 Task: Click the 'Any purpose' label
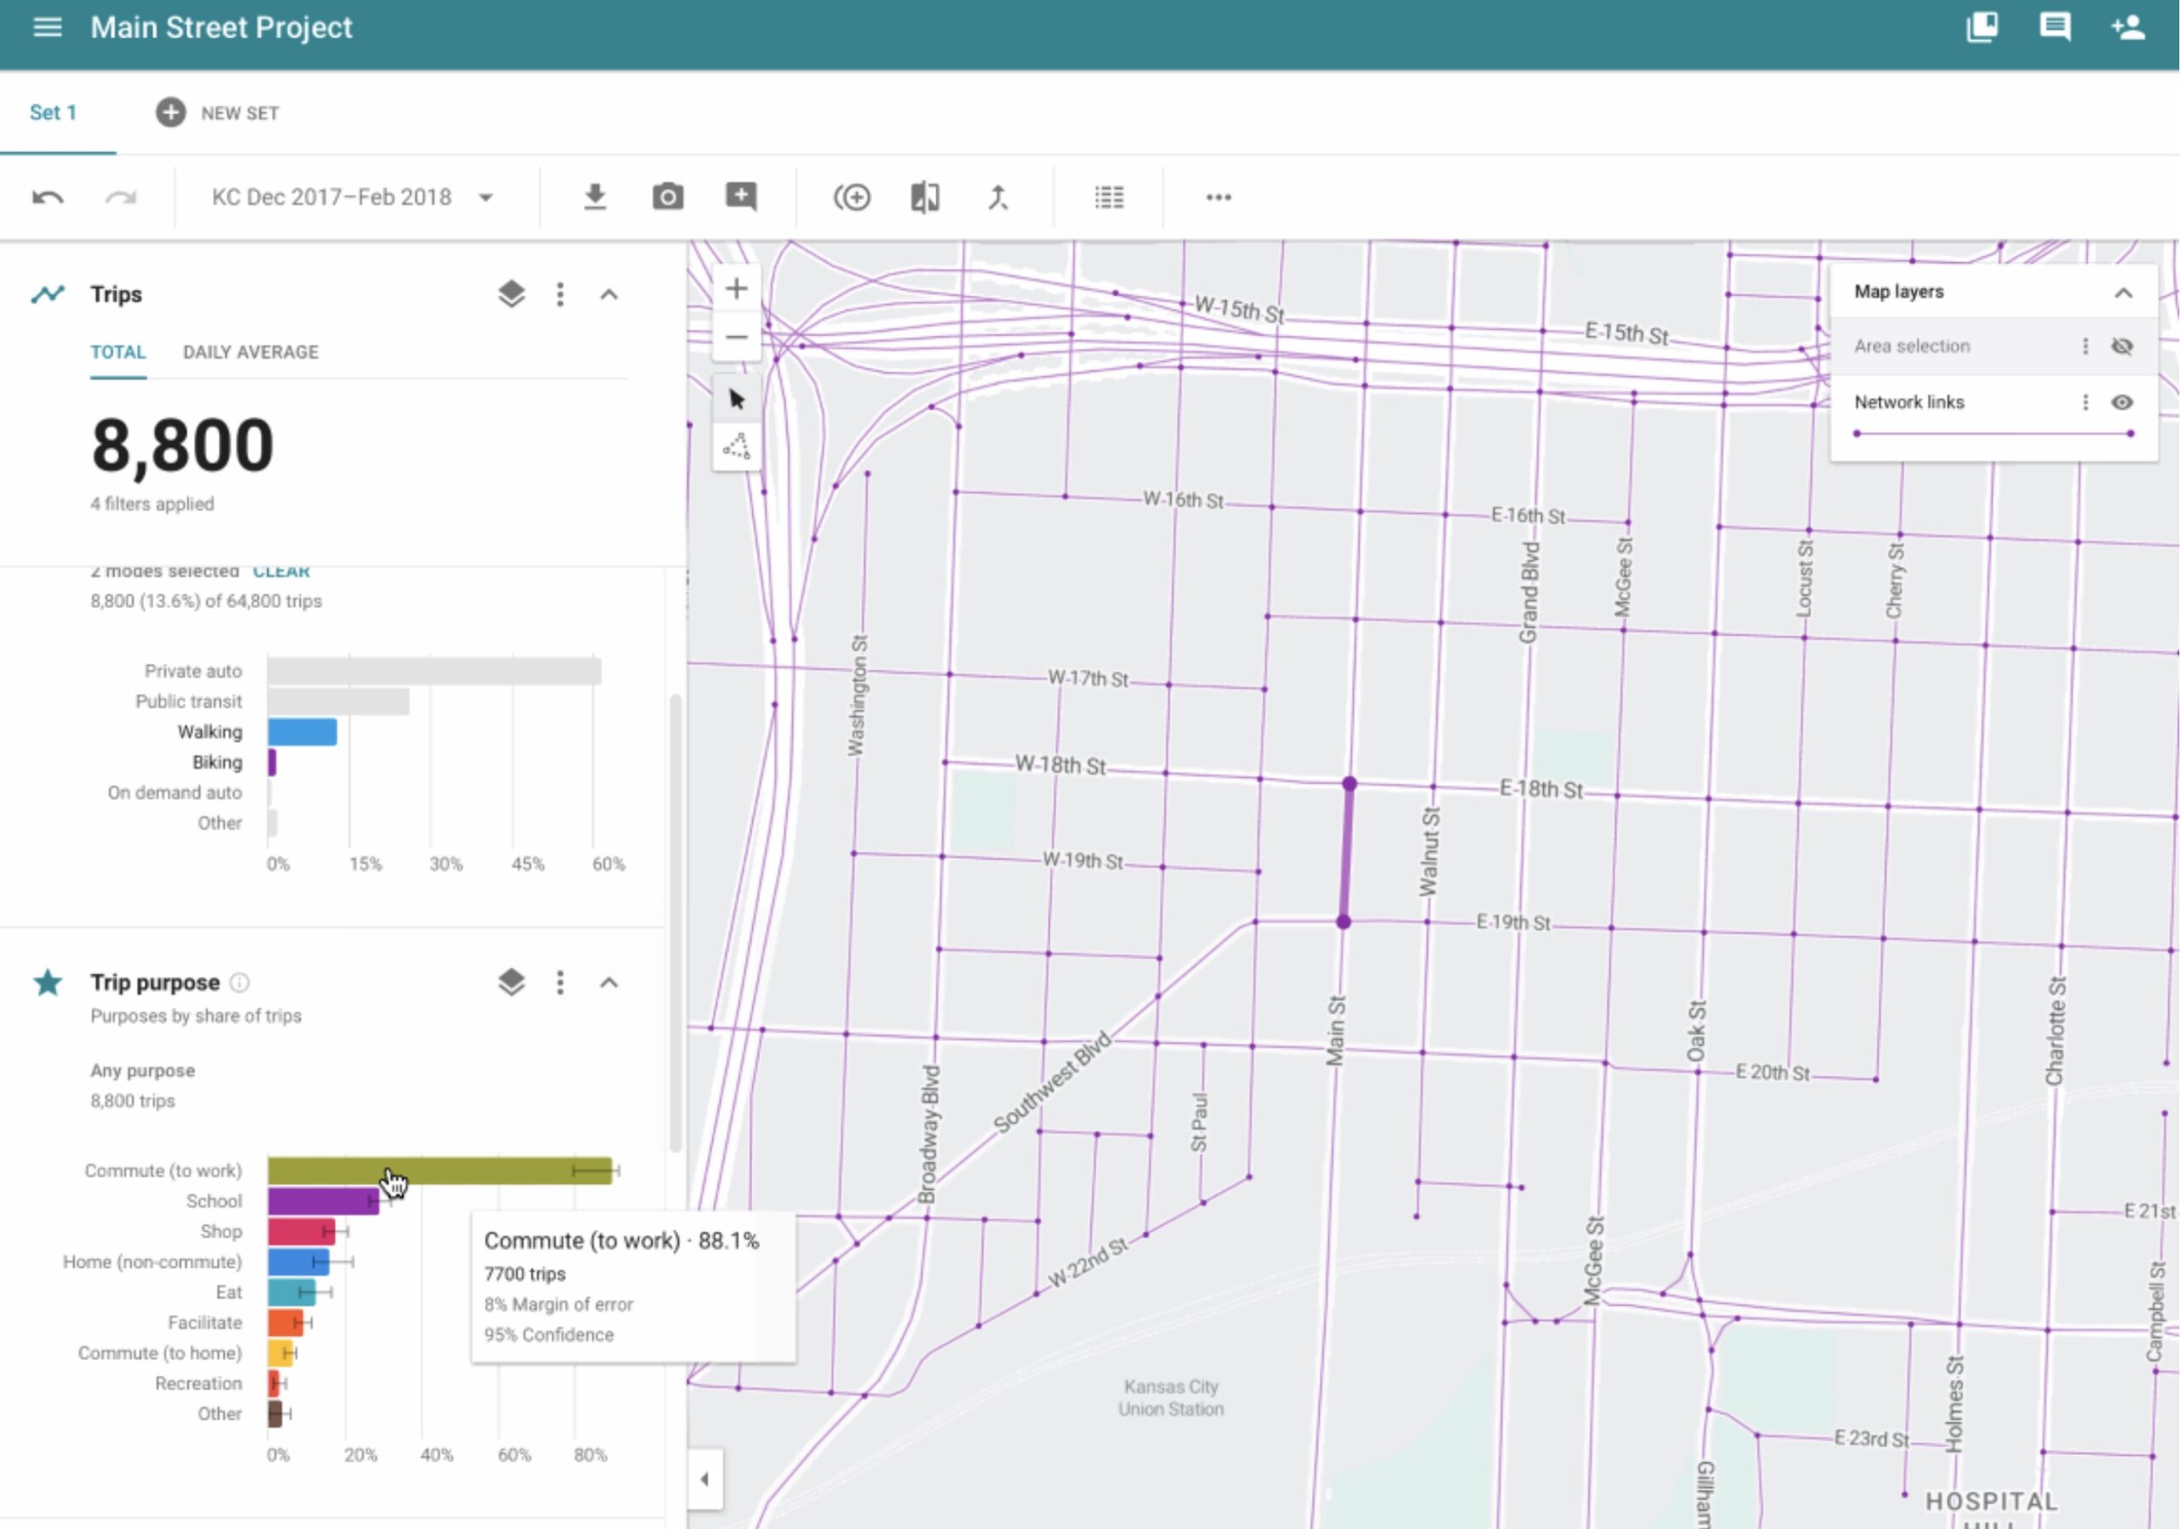(142, 1070)
